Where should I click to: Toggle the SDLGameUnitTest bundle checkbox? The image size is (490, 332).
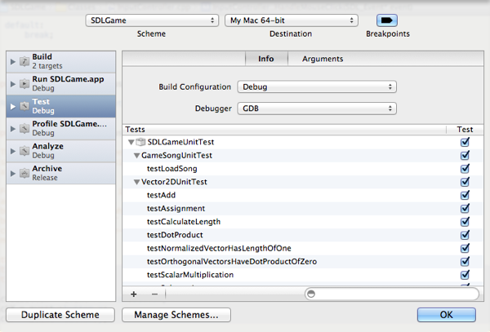click(465, 142)
